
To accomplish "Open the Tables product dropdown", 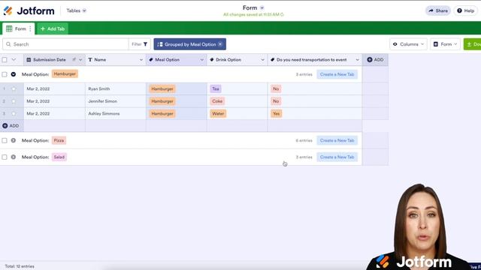I will tap(77, 10).
